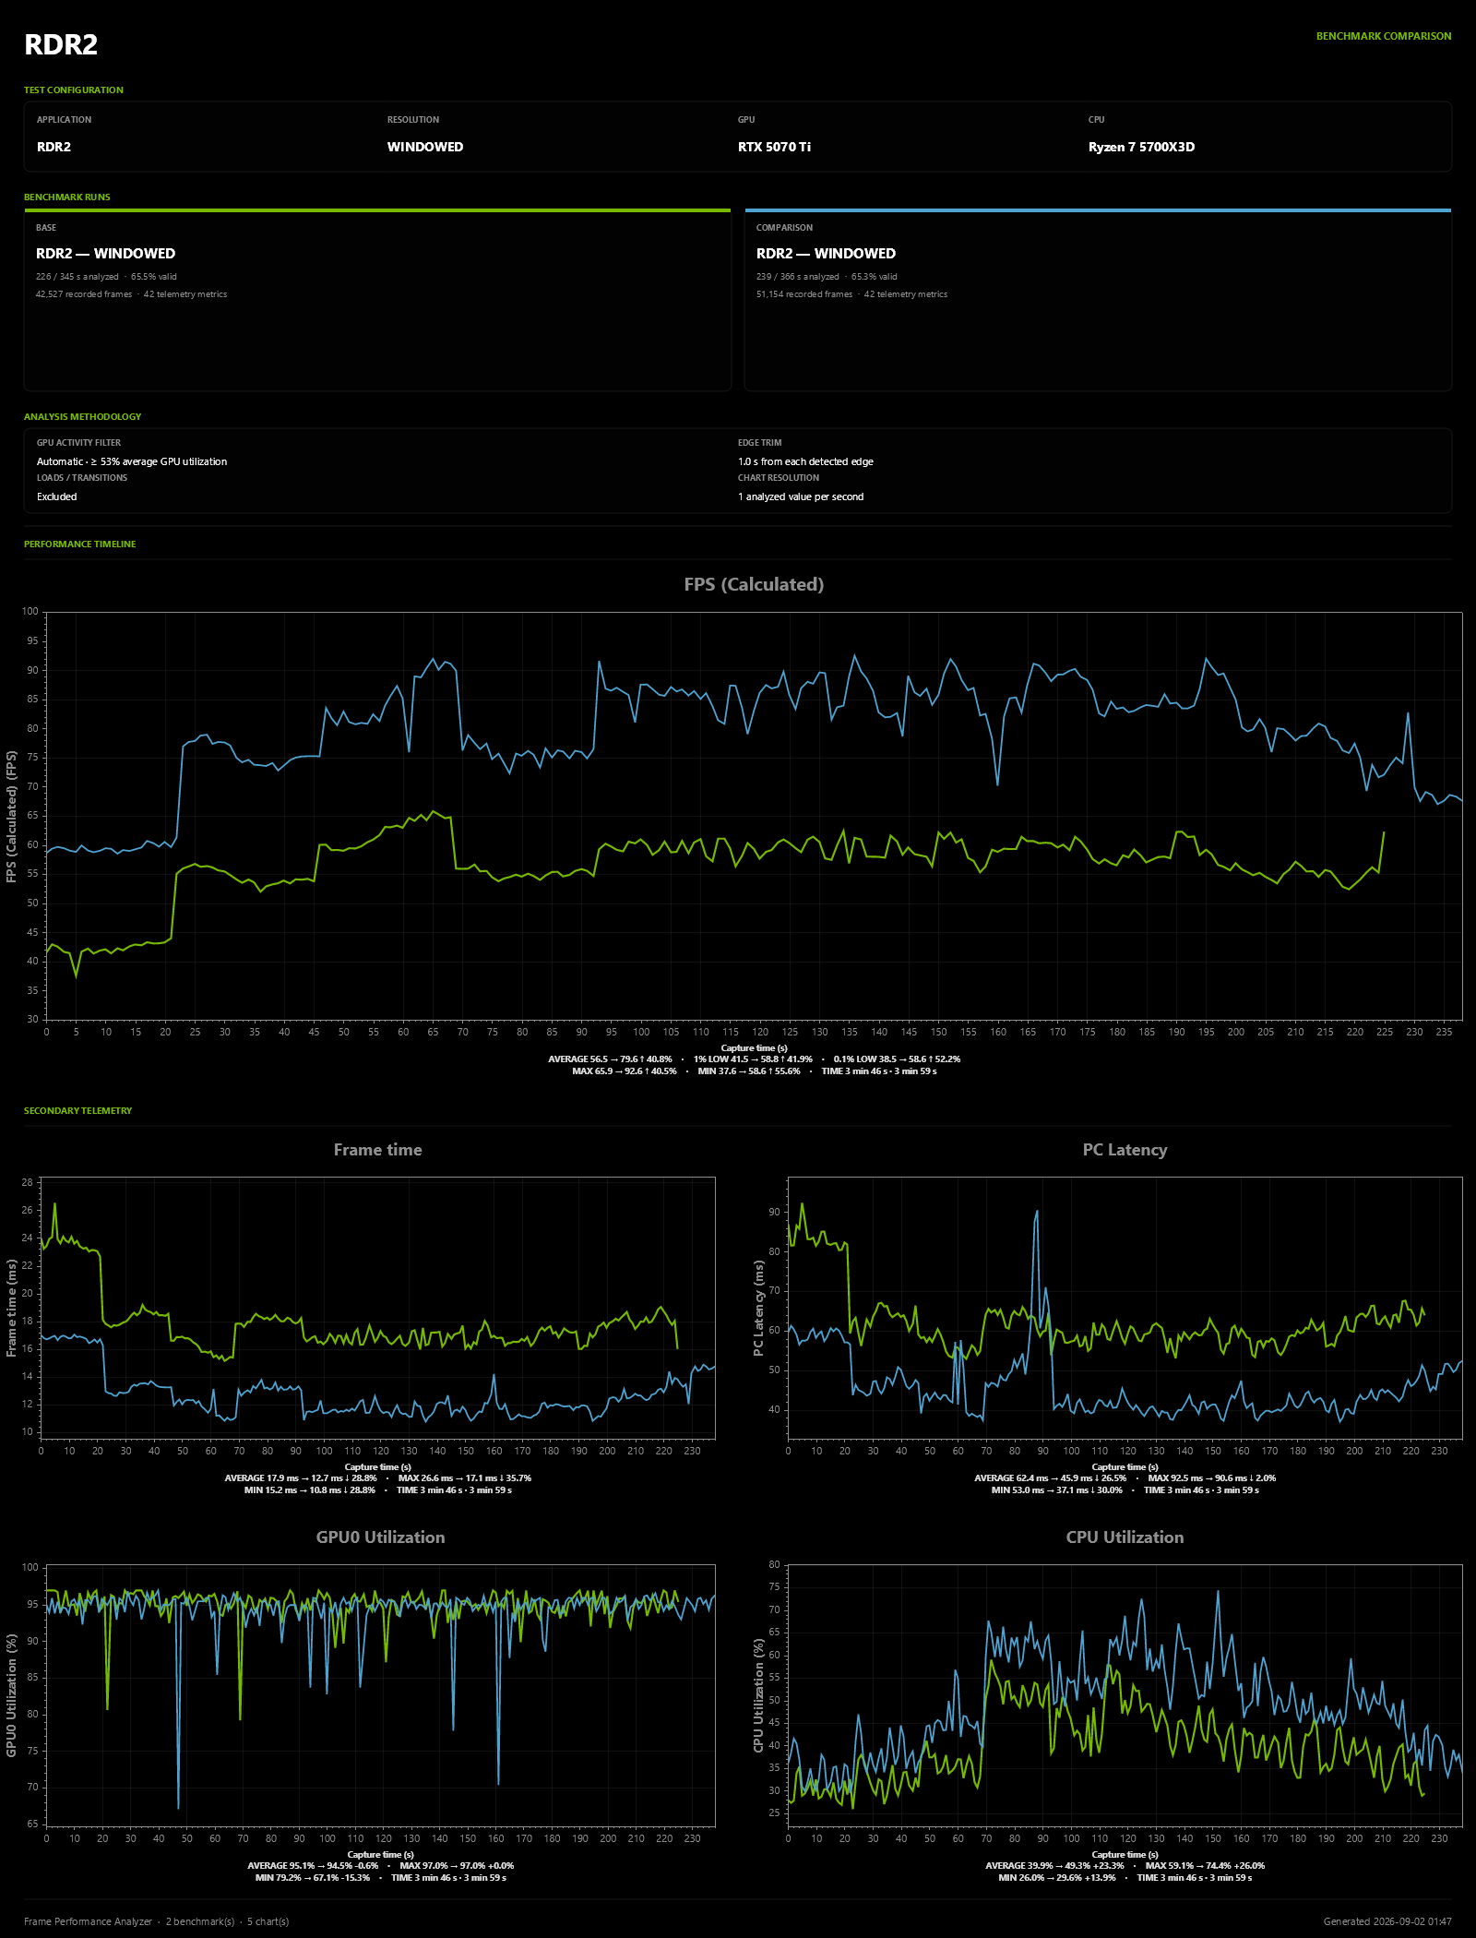Click inside the GPU0 Utilization line chart
This screenshot has height=1938, width=1476.
pos(380,1695)
